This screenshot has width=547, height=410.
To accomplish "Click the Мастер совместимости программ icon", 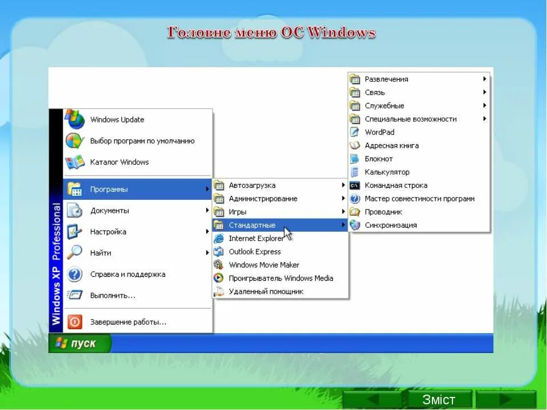I will coord(355,199).
